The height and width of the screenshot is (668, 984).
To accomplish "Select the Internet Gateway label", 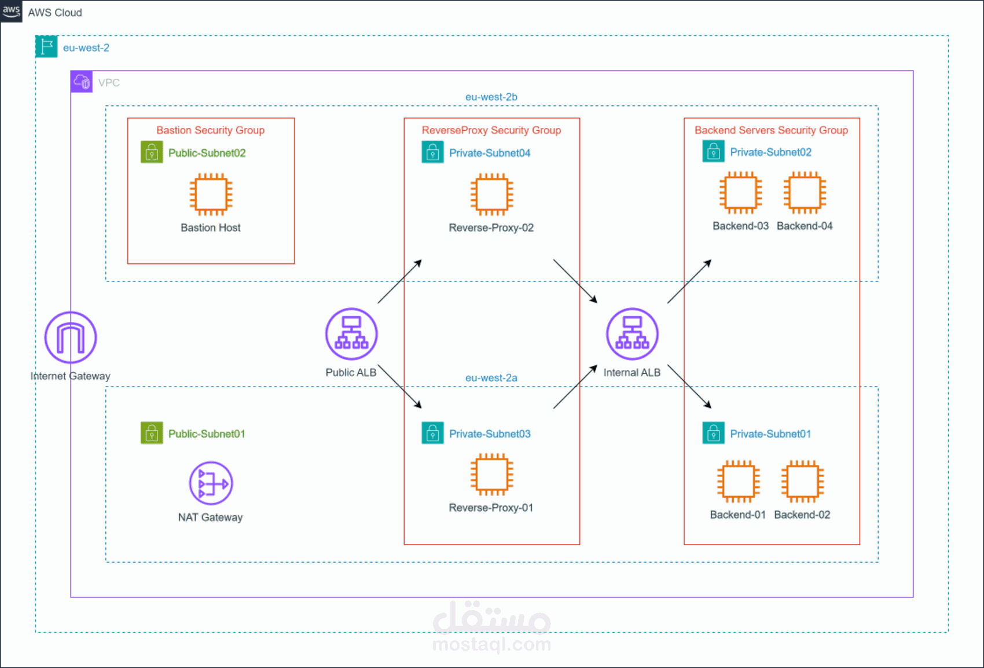I will pyautogui.click(x=70, y=376).
